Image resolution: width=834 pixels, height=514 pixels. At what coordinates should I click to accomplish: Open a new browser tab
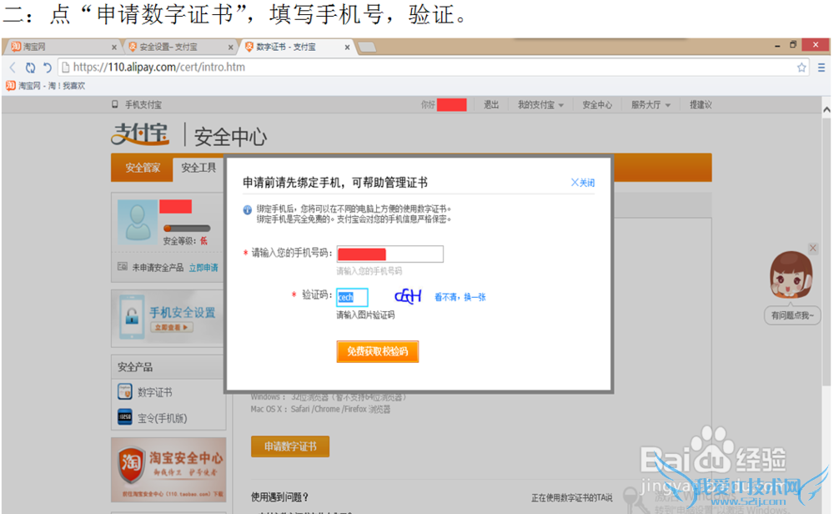367,48
